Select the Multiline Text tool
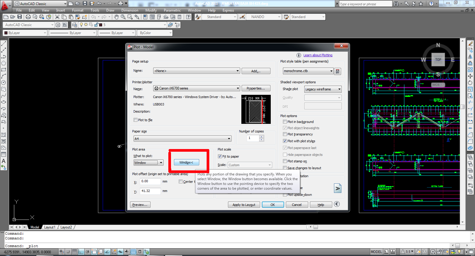Viewport: 475px width, 256px height. [4, 161]
